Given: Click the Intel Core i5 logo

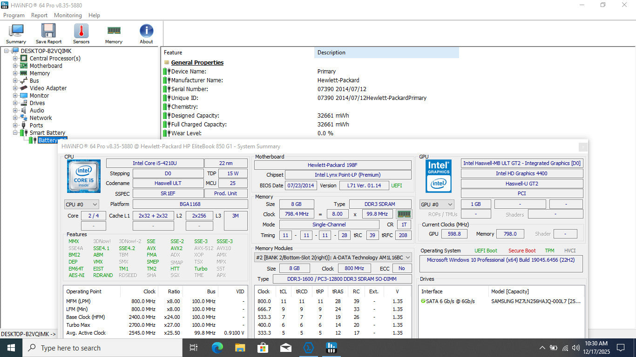Looking at the screenshot, I should click(84, 176).
